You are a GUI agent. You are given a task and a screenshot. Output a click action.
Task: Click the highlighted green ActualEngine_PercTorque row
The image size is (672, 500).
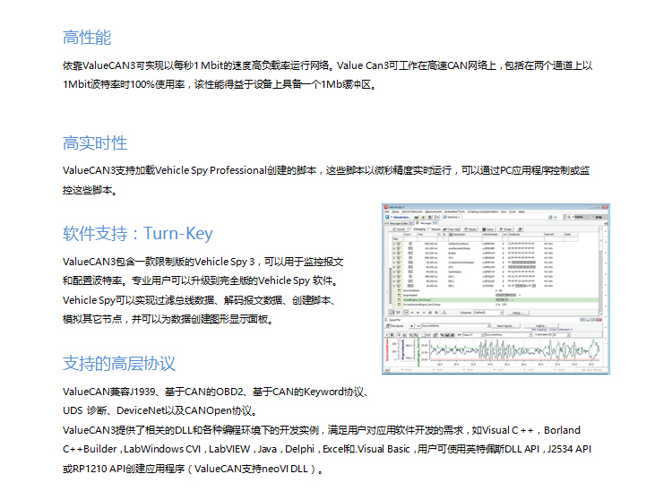500,300
